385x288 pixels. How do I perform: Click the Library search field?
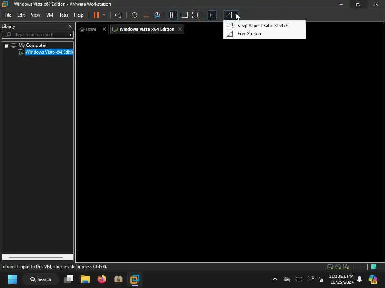point(37,35)
